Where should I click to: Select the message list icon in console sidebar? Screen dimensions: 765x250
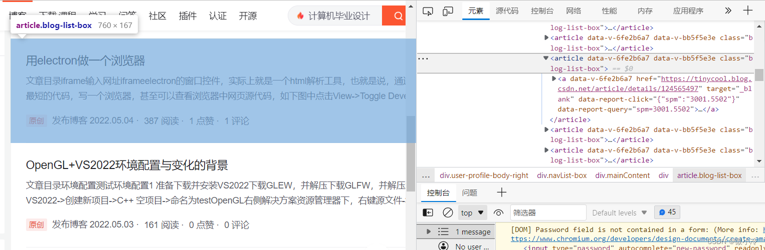(443, 231)
